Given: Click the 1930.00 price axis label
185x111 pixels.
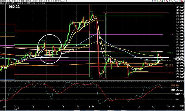Looking at the screenshot, I should 180,34.
